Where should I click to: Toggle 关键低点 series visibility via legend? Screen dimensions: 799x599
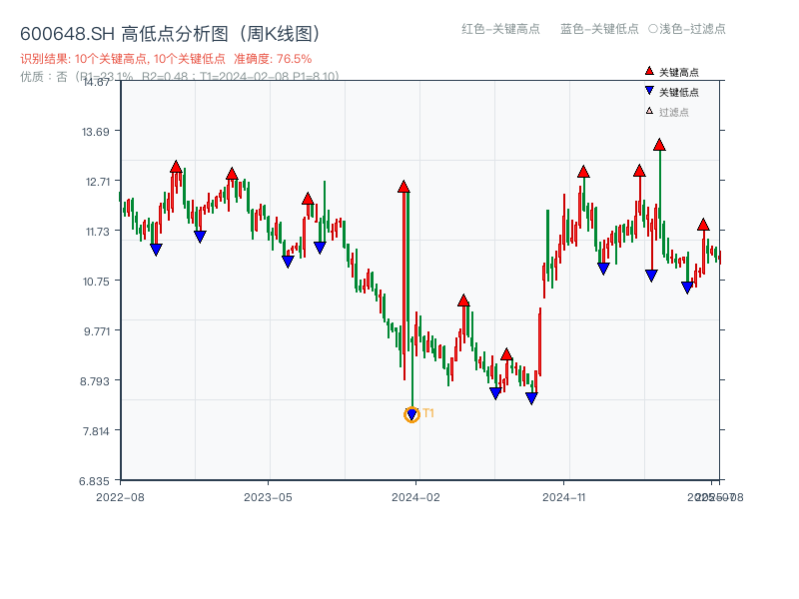[x=670, y=92]
